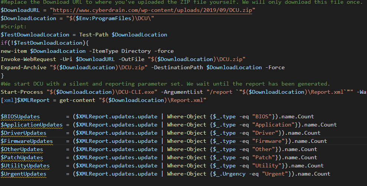The image size is (367, 186).
Task: Click the $PatchUpdates variable name
Action: pos(22,157)
